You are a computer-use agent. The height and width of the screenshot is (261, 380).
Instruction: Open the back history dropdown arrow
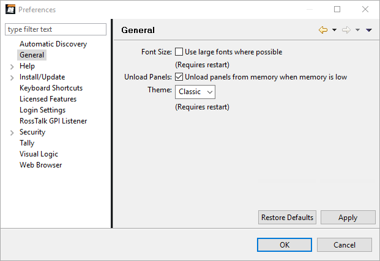tap(335, 30)
